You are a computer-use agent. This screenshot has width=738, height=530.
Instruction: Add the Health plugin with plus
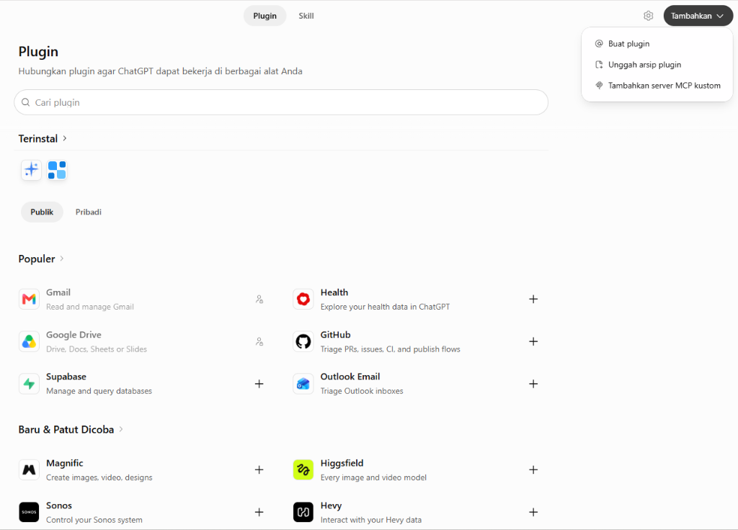coord(533,299)
